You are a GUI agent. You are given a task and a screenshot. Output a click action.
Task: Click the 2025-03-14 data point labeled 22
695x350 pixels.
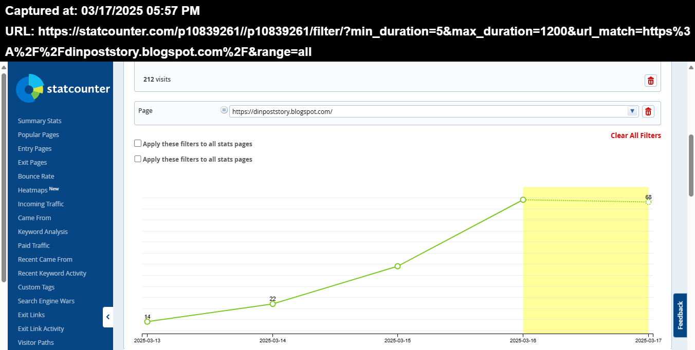[x=272, y=304]
